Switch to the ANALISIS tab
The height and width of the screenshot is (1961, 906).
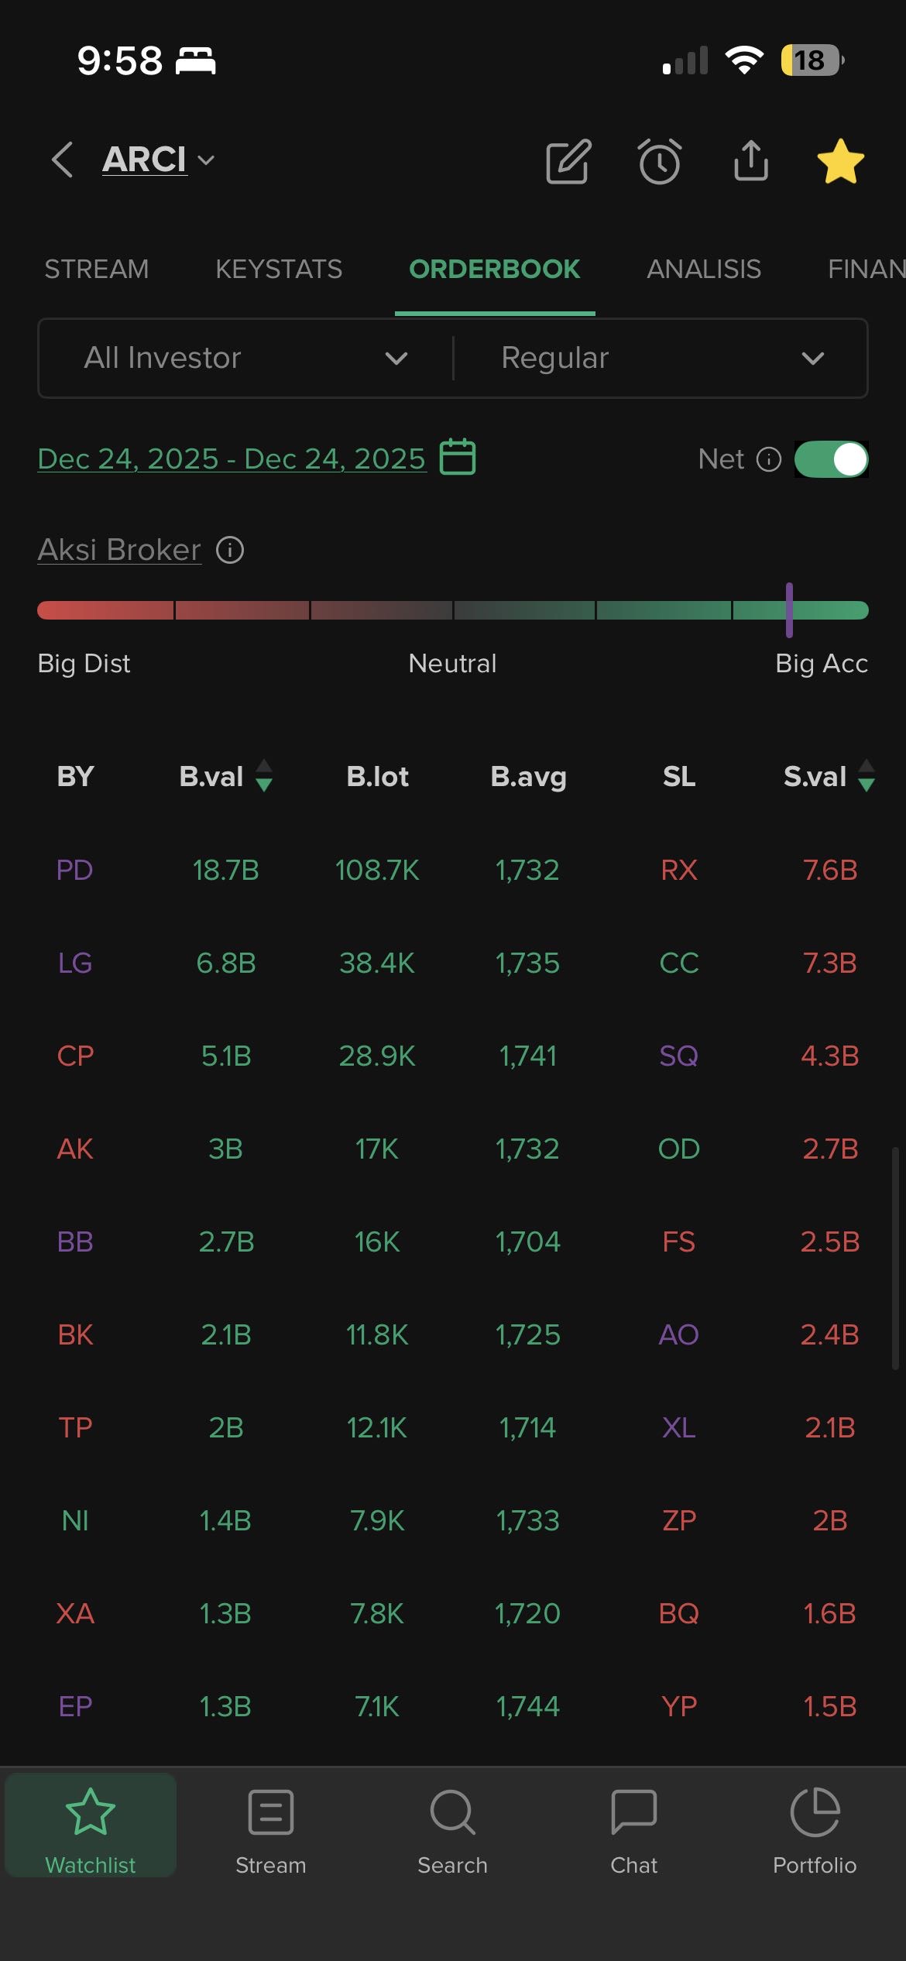(704, 270)
